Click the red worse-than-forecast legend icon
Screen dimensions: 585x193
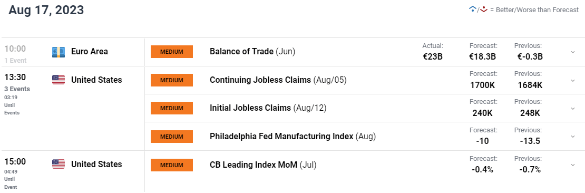pos(484,9)
